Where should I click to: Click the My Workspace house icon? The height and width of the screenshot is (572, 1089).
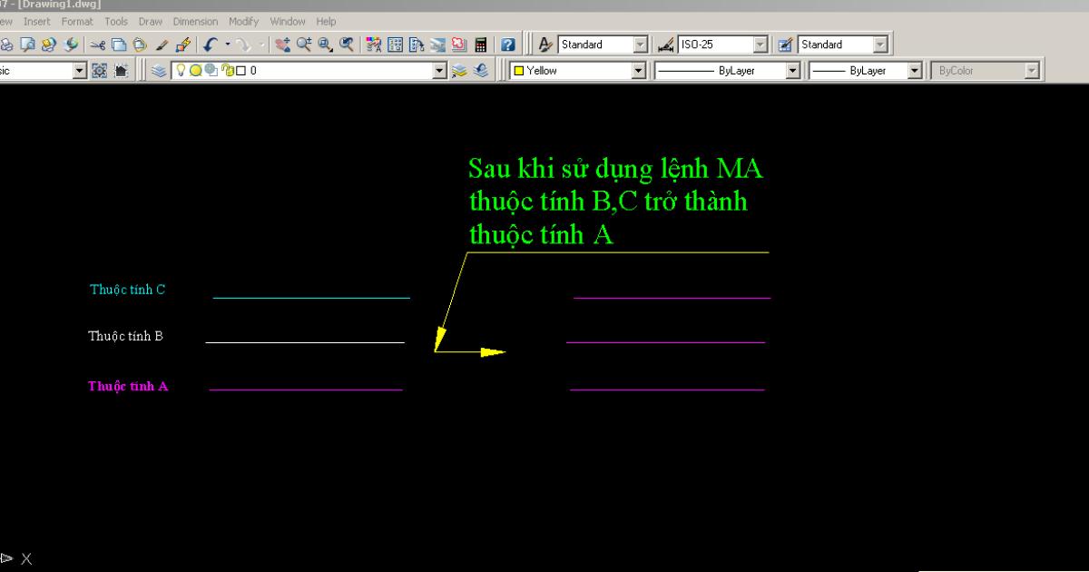tap(121, 70)
